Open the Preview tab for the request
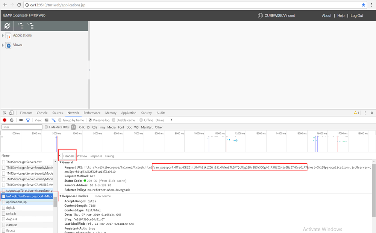This screenshot has height=233, width=376. coord(82,156)
